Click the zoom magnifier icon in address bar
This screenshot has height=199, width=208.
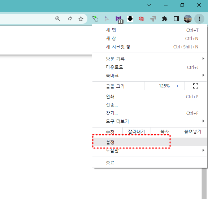[58, 19]
